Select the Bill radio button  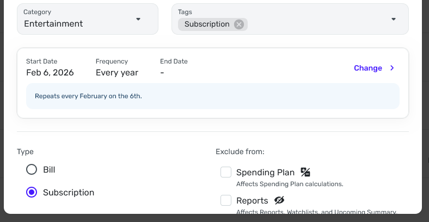pyautogui.click(x=32, y=169)
